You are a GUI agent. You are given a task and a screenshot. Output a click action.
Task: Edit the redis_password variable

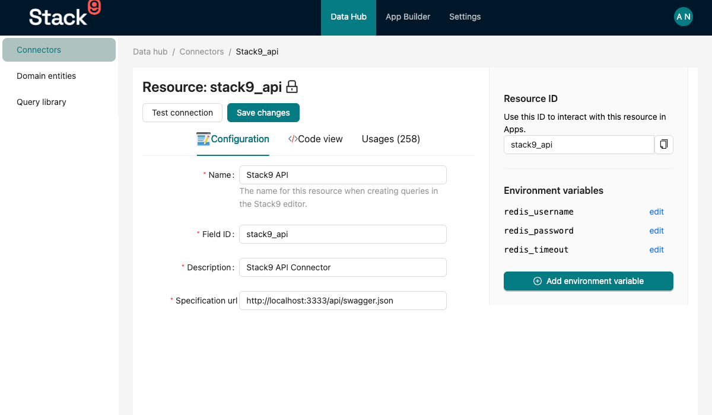click(656, 231)
